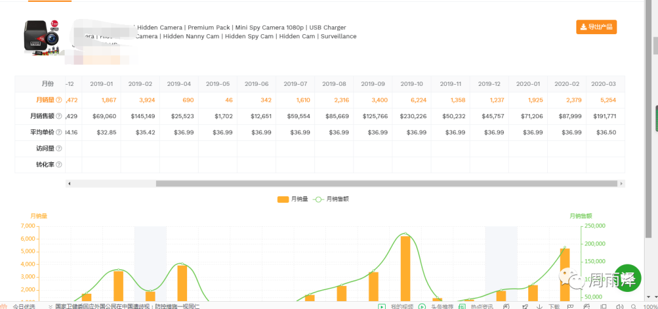Image resolution: width=658 pixels, height=309 pixels.
Task: Export products with the 导出产品 button
Action: point(596,27)
